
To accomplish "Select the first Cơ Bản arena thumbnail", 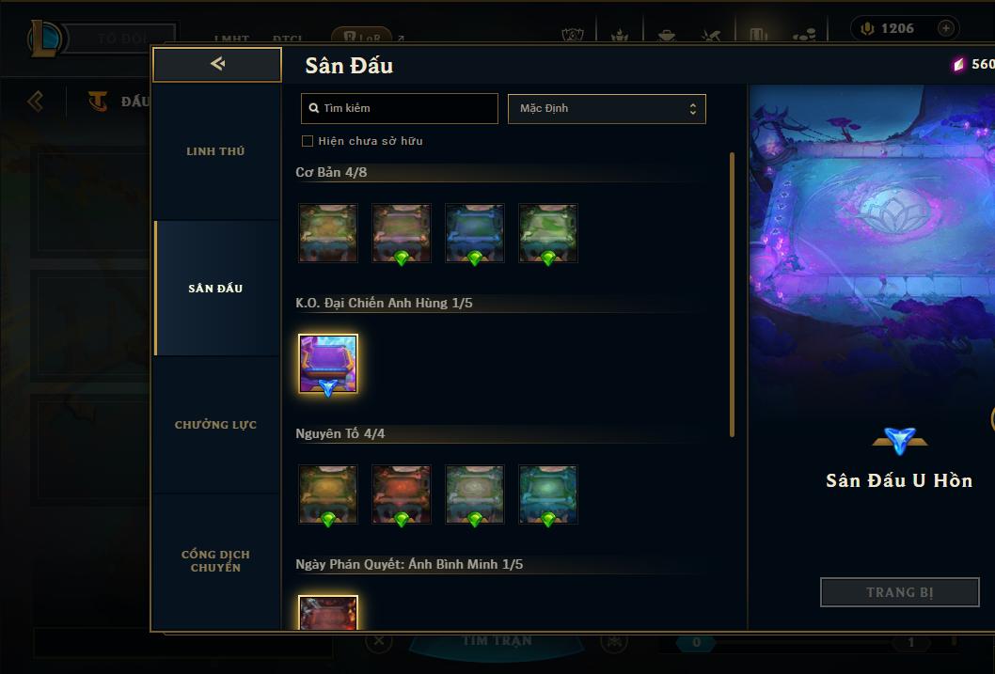I will (328, 233).
